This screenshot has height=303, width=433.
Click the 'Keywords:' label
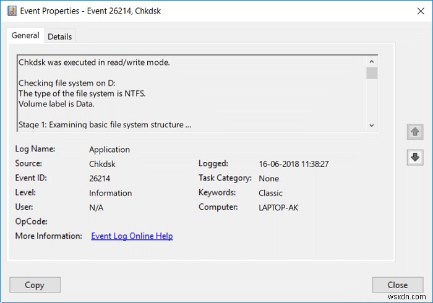point(217,192)
